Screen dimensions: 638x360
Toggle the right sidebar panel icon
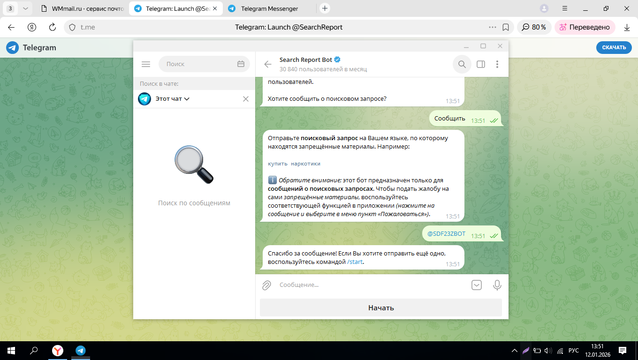(481, 64)
